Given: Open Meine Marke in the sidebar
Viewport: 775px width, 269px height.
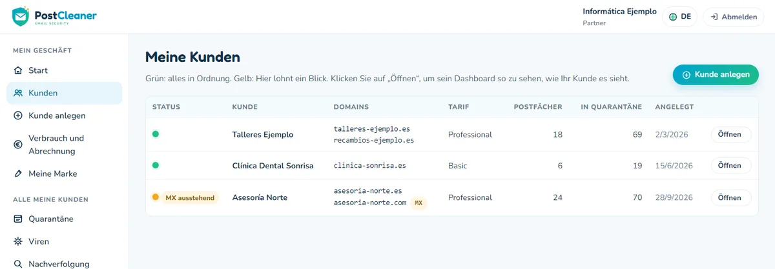Looking at the screenshot, I should point(65,174).
